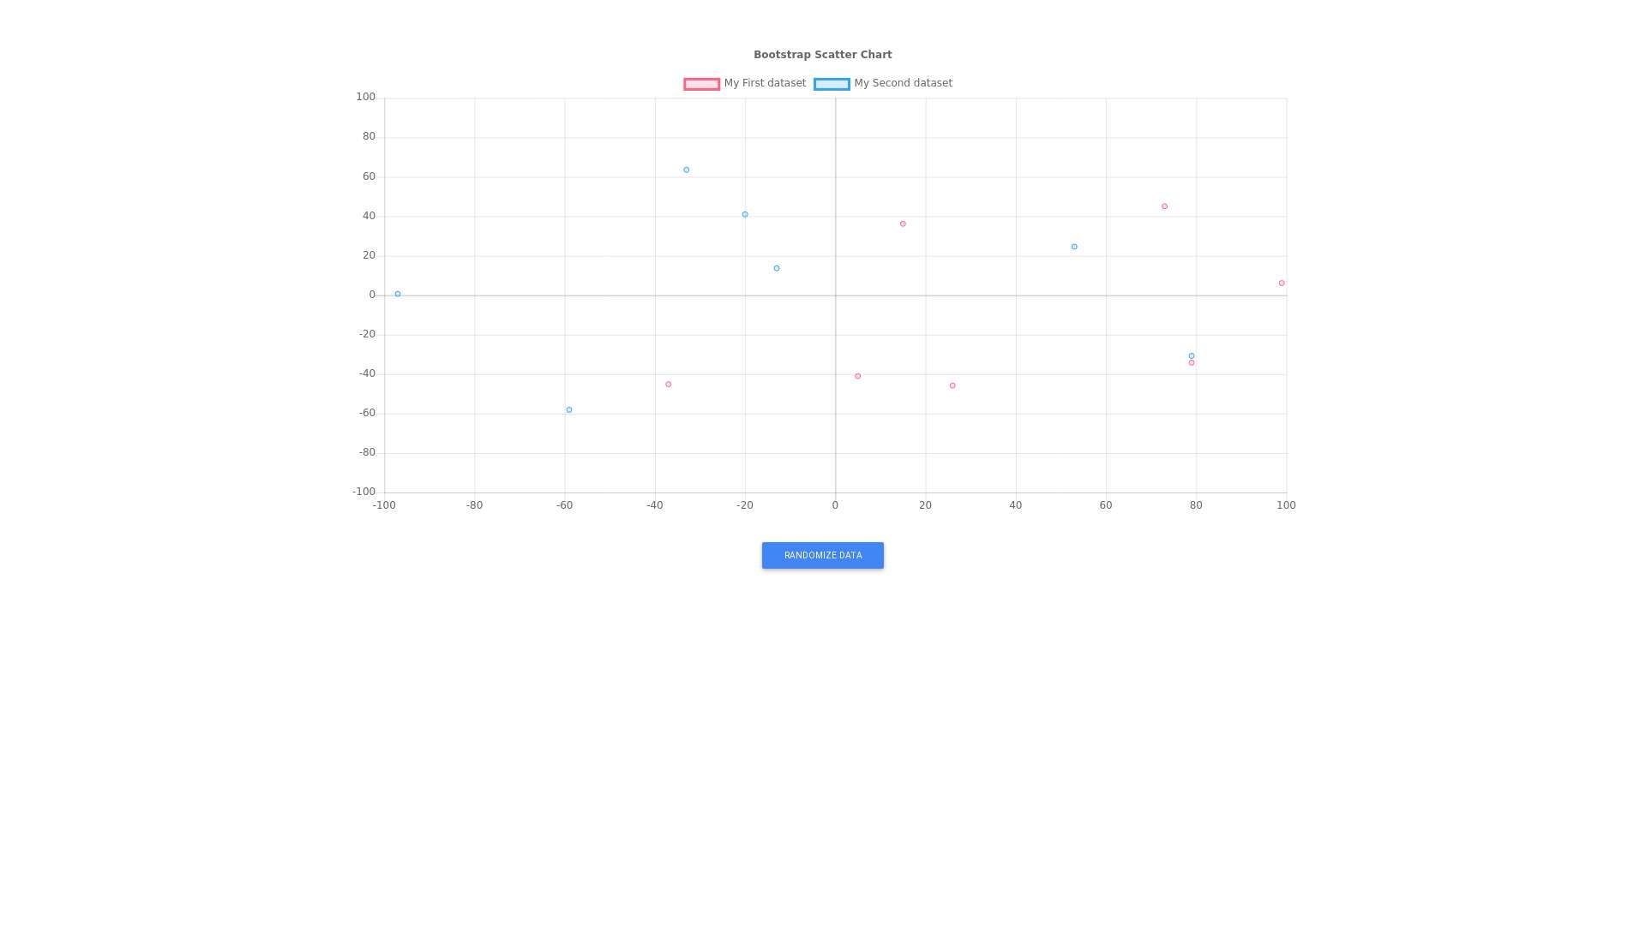
Task: Click the pink point at far right near y=6
Action: point(1282,283)
